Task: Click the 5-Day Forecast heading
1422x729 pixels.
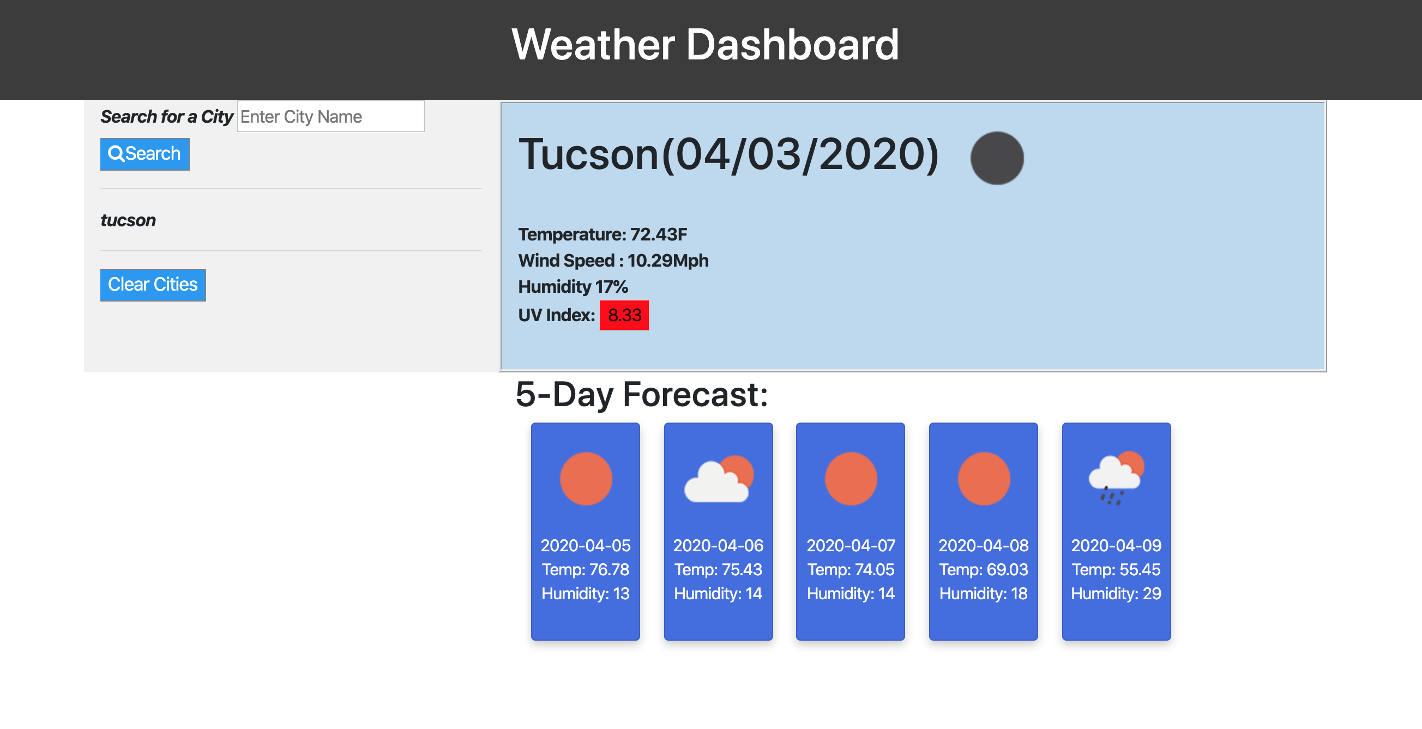Action: tap(641, 395)
